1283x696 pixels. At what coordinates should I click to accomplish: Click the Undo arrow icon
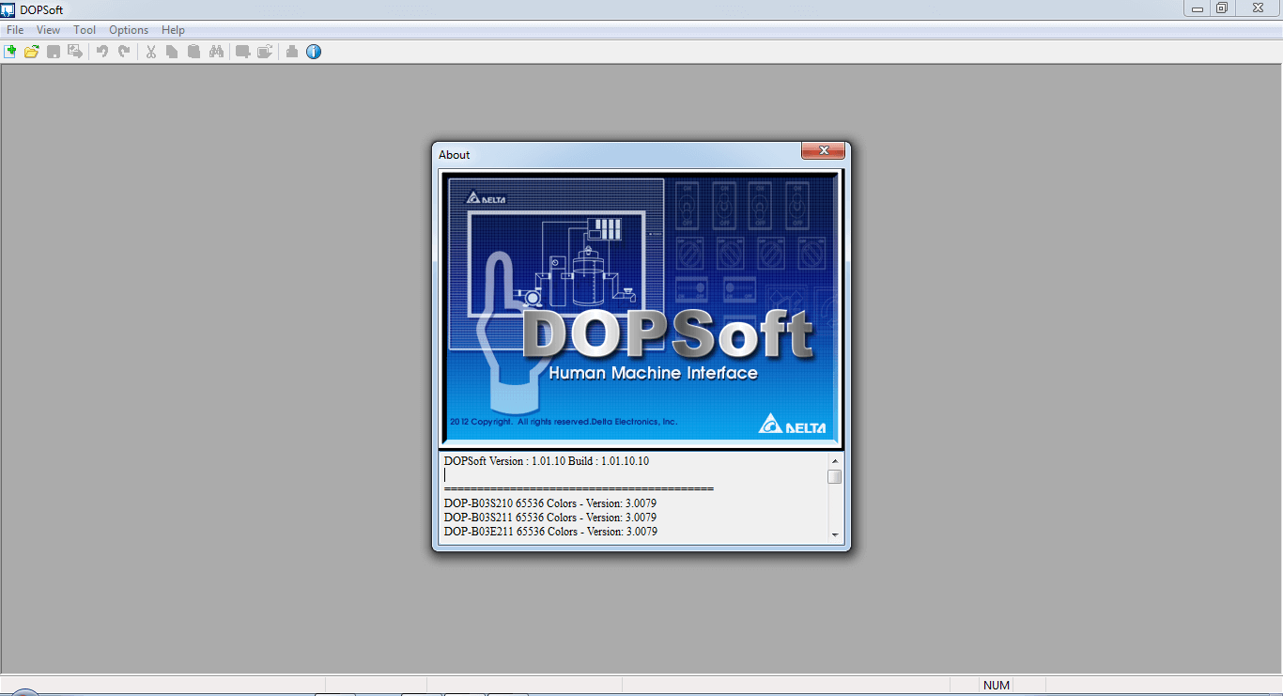tap(102, 52)
